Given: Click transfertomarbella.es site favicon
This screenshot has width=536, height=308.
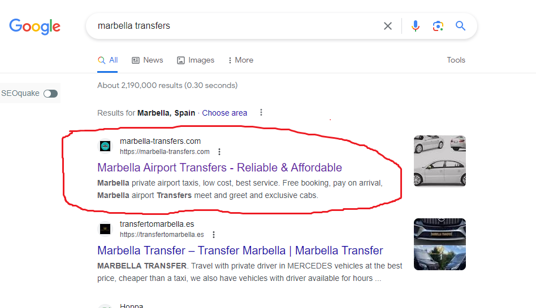Looking at the screenshot, I should (105, 228).
